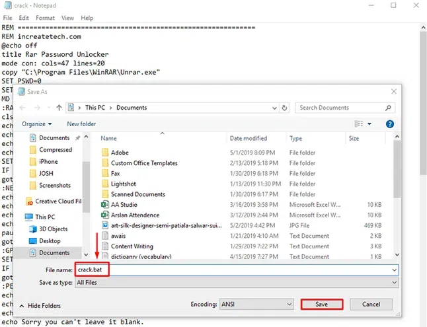Open the view options dropdown arrow
427x327 pixels.
pos(369,124)
